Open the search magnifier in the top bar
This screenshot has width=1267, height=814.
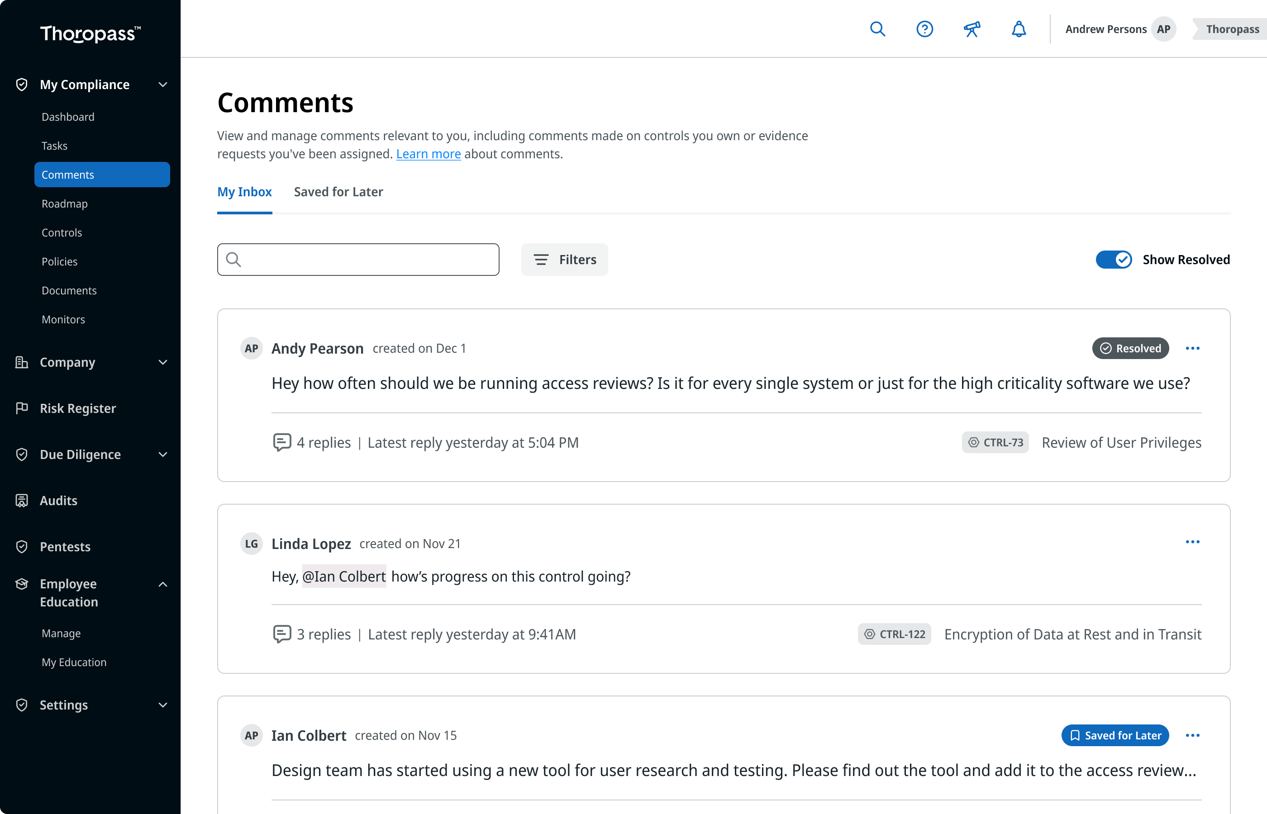click(x=877, y=29)
